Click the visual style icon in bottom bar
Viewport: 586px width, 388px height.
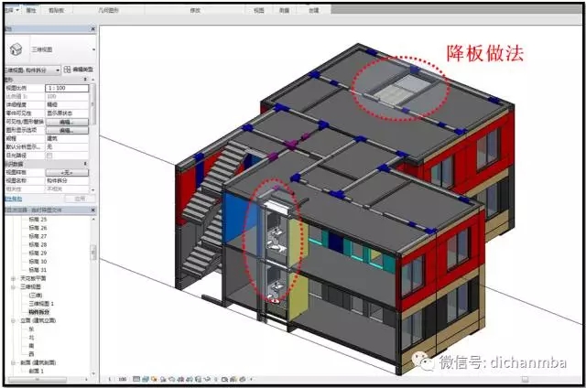point(145,378)
